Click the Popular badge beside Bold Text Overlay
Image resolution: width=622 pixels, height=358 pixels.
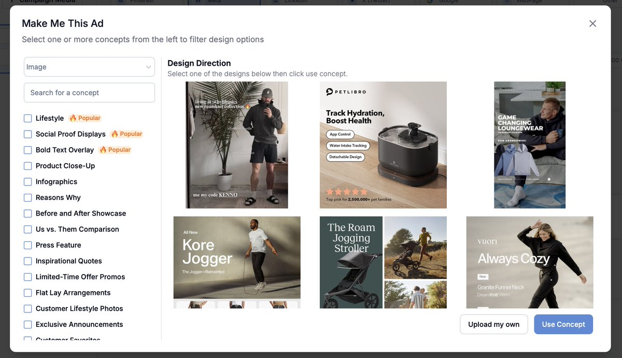coord(115,150)
